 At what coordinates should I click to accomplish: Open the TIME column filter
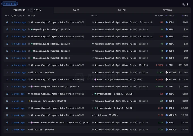point(15,16)
